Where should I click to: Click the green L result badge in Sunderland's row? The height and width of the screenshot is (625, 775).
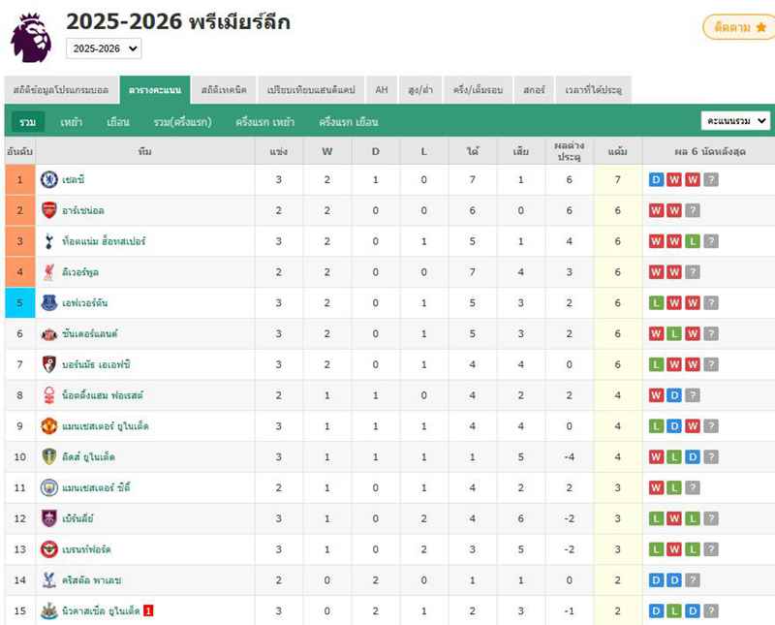(x=674, y=333)
